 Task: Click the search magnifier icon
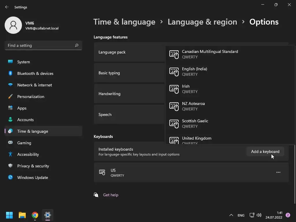pos(77,45)
